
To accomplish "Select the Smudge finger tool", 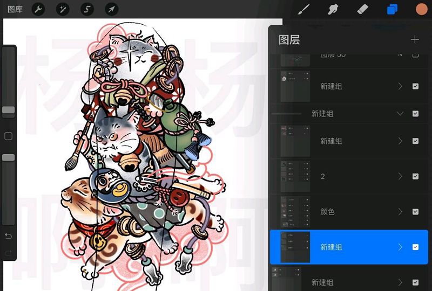I will [333, 9].
